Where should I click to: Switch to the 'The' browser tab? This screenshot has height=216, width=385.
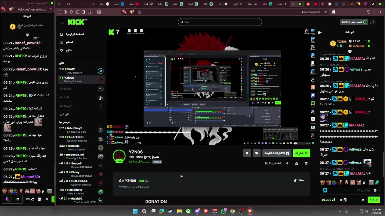pos(222,4)
